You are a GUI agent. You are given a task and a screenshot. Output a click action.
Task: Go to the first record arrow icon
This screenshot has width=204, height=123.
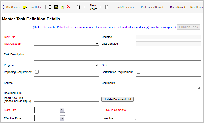(78, 7)
